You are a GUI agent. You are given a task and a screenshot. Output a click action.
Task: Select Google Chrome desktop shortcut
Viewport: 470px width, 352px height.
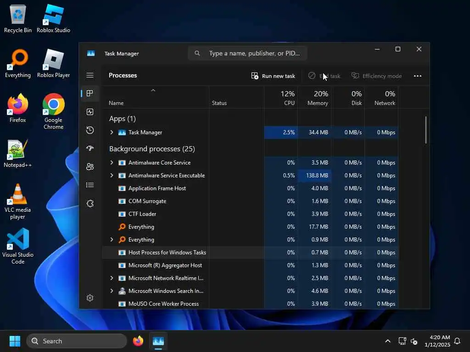(53, 111)
